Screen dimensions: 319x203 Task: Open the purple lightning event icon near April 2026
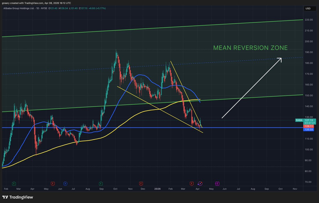(x=200, y=183)
